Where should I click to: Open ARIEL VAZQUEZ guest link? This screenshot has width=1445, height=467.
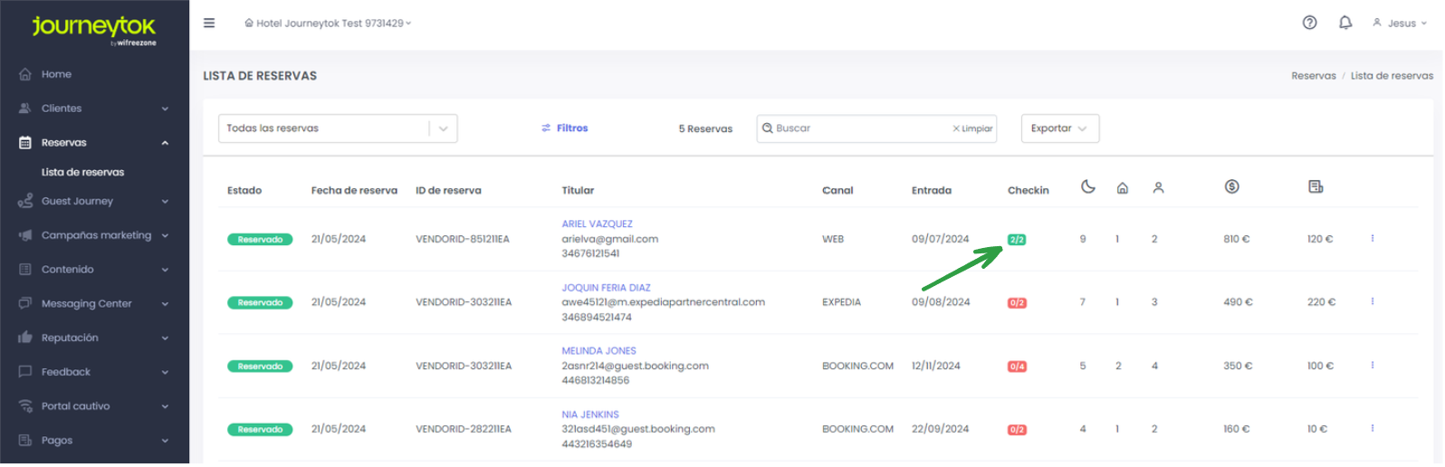click(597, 224)
